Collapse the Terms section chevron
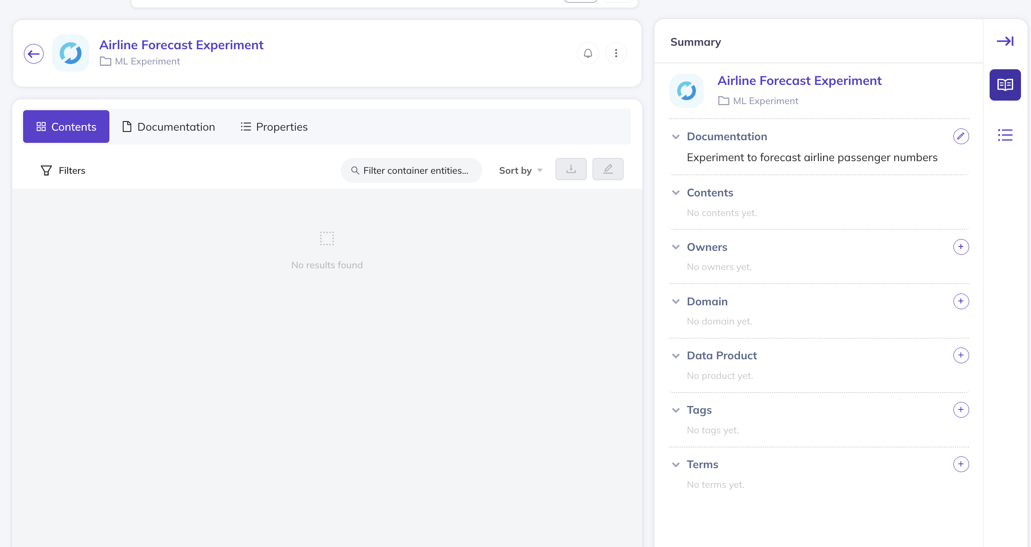1031x547 pixels. click(x=676, y=465)
